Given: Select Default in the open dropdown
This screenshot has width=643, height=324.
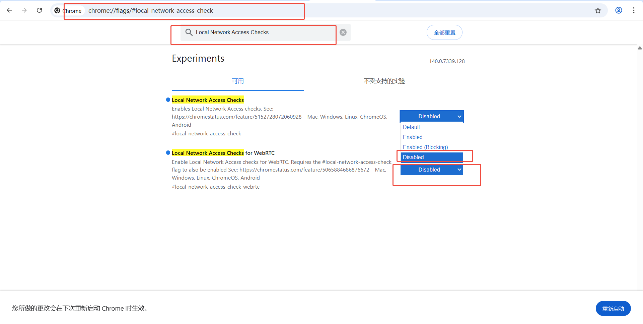Looking at the screenshot, I should click(x=411, y=127).
